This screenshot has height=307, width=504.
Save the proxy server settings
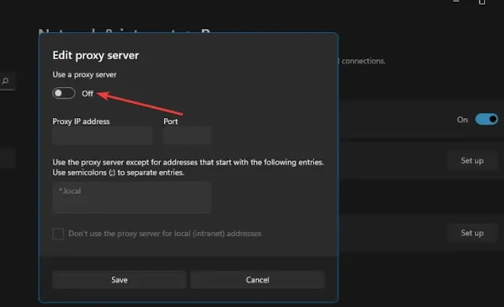(x=119, y=279)
